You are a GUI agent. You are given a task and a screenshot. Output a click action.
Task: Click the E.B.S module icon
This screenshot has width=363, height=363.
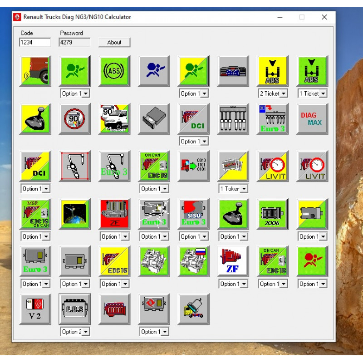point(75,309)
